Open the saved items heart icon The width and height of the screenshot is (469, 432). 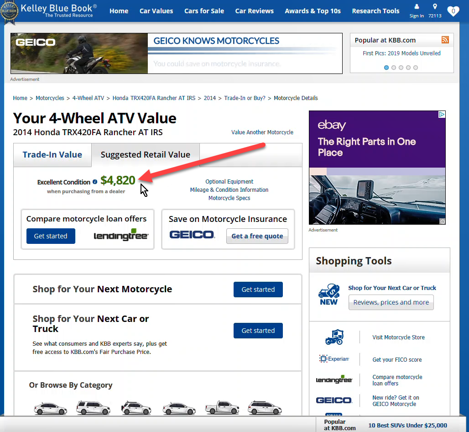pos(453,11)
